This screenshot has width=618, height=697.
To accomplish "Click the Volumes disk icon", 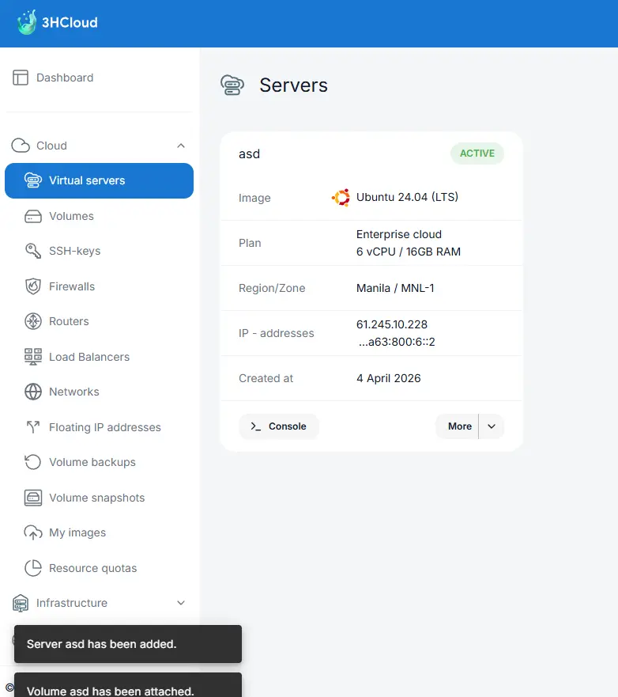I will [x=33, y=216].
